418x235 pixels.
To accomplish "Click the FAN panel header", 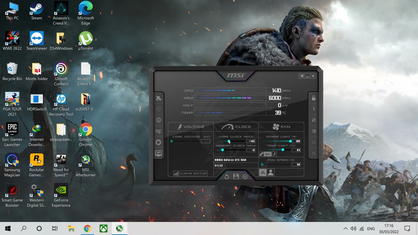I will click(281, 127).
